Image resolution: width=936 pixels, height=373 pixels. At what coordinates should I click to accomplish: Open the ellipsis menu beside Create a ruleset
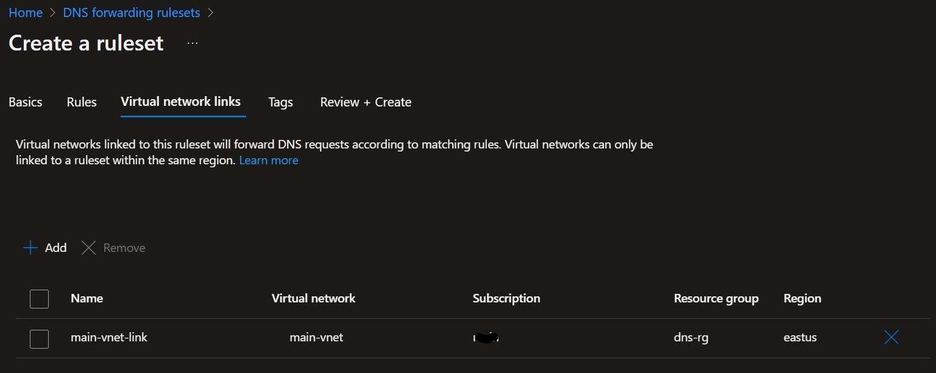click(192, 42)
